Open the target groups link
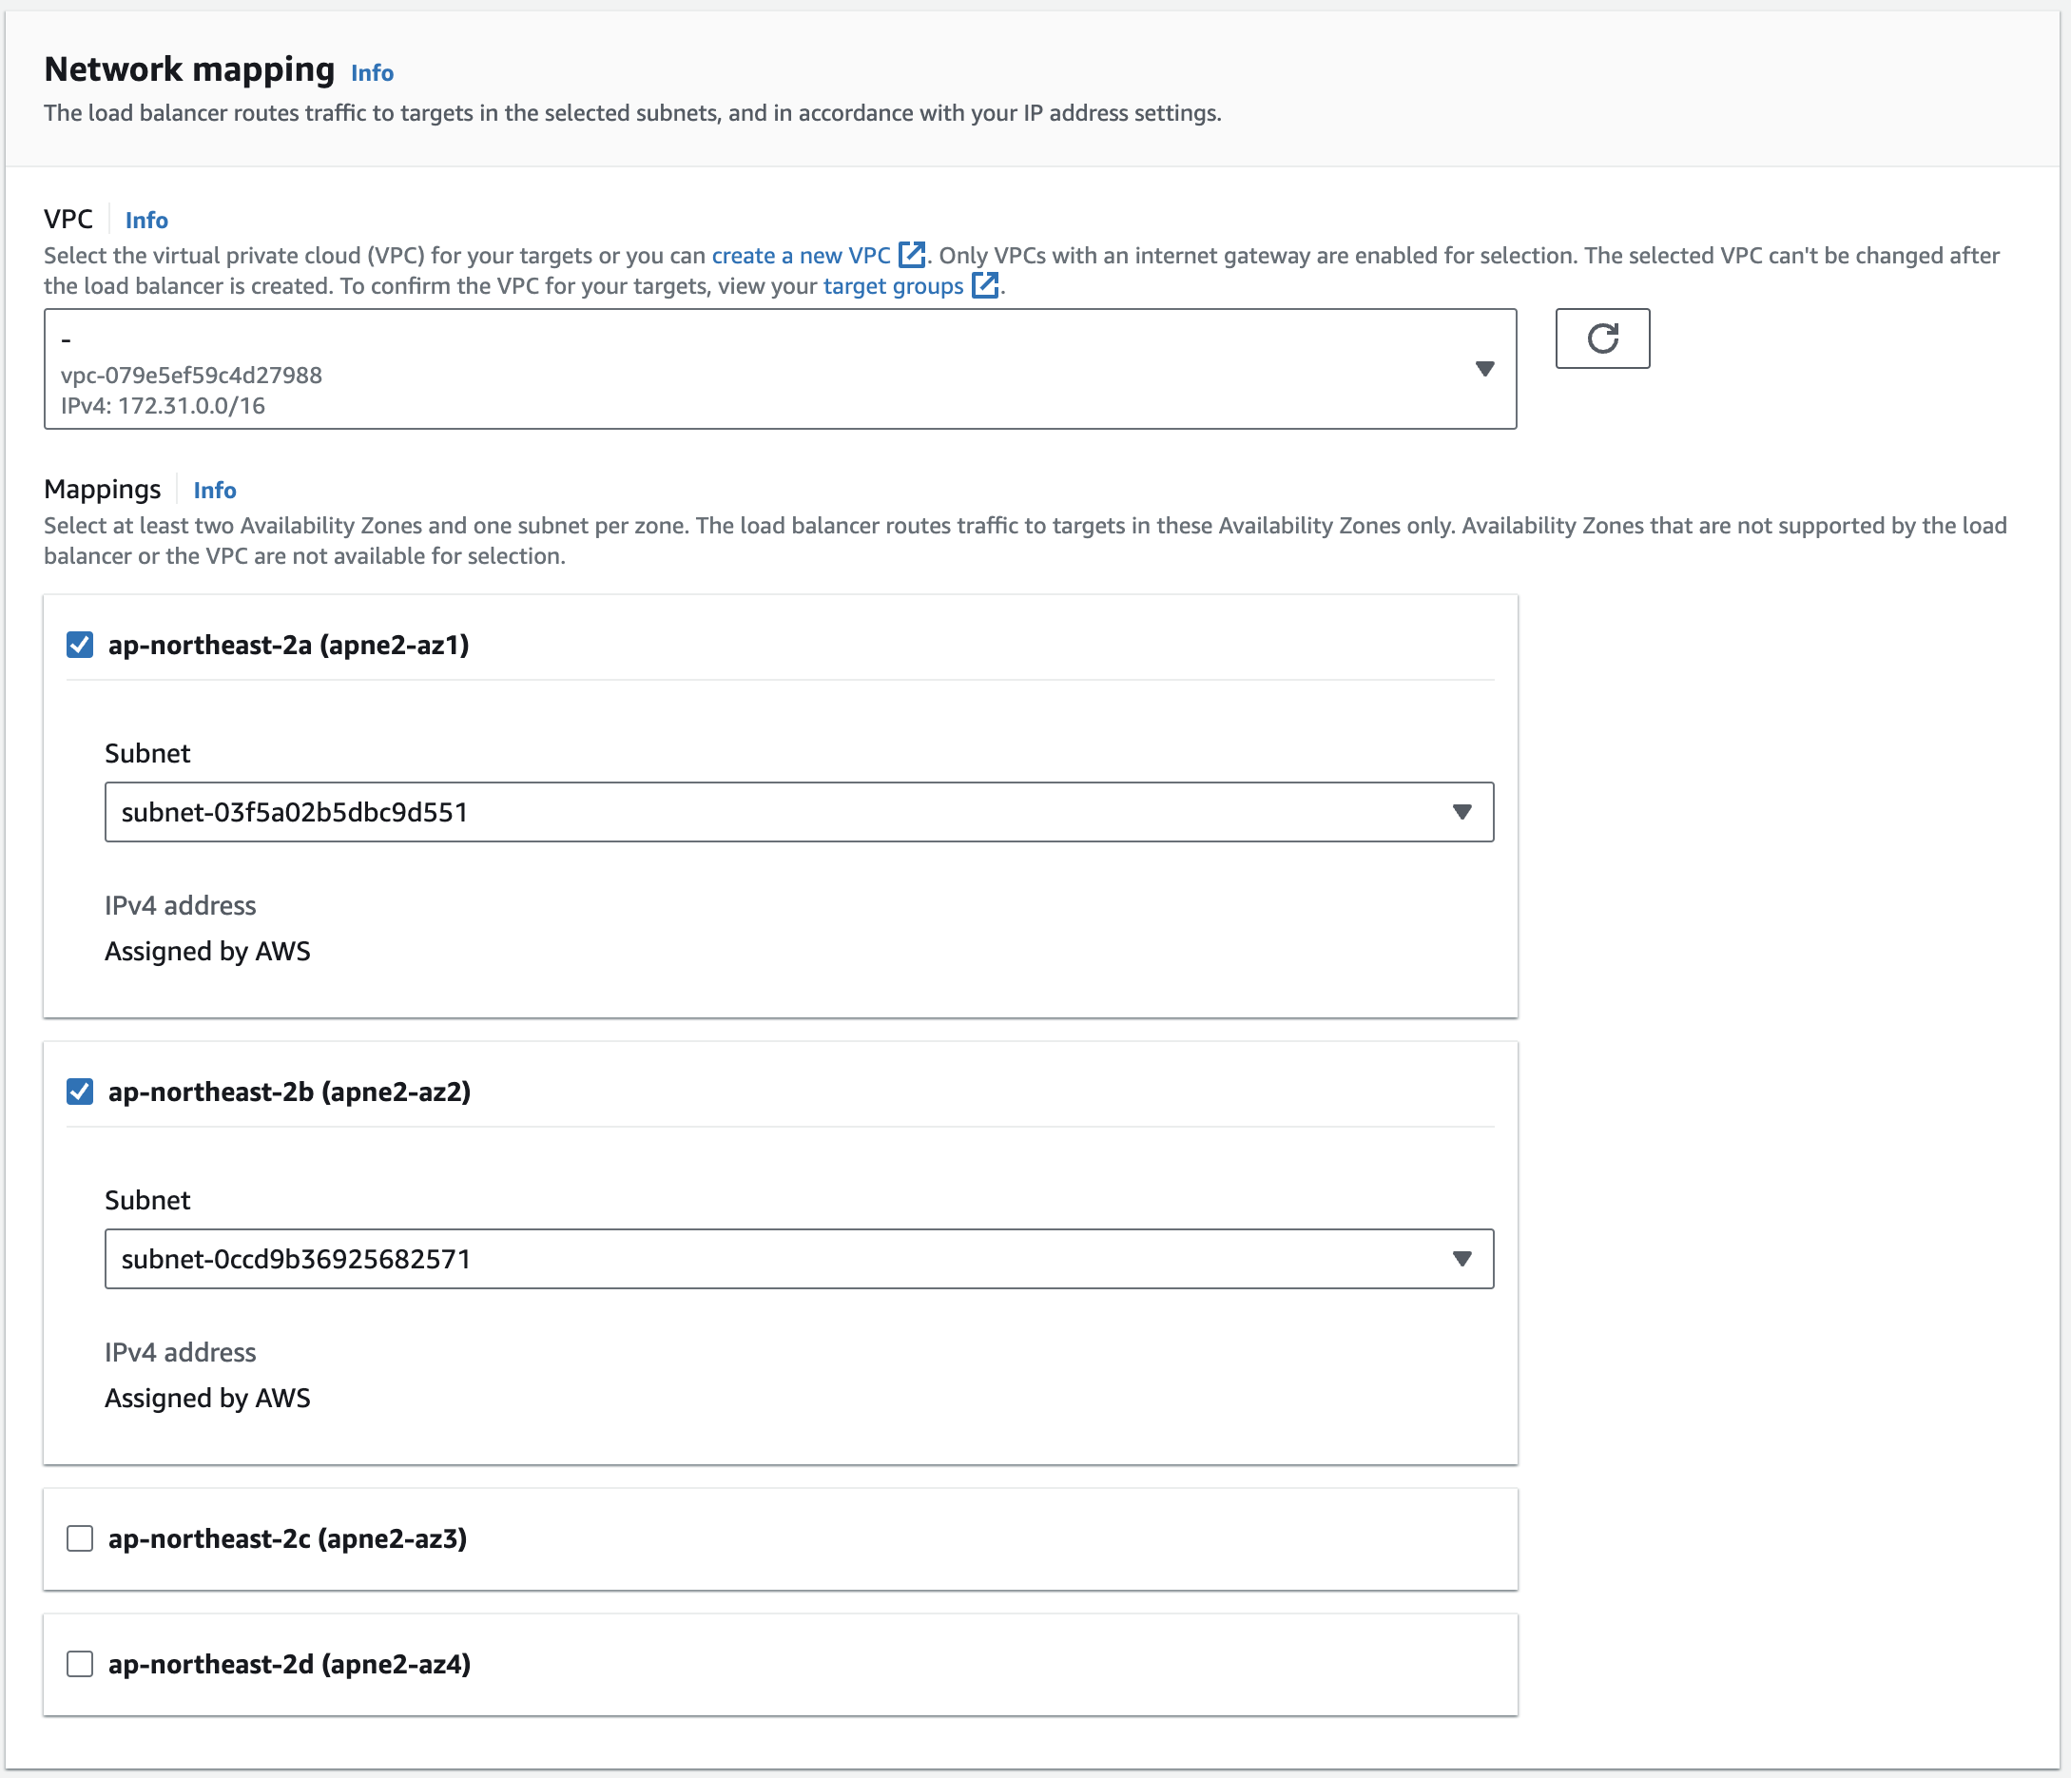Screen dimensions: 2071x1778 pyautogui.click(x=893, y=287)
